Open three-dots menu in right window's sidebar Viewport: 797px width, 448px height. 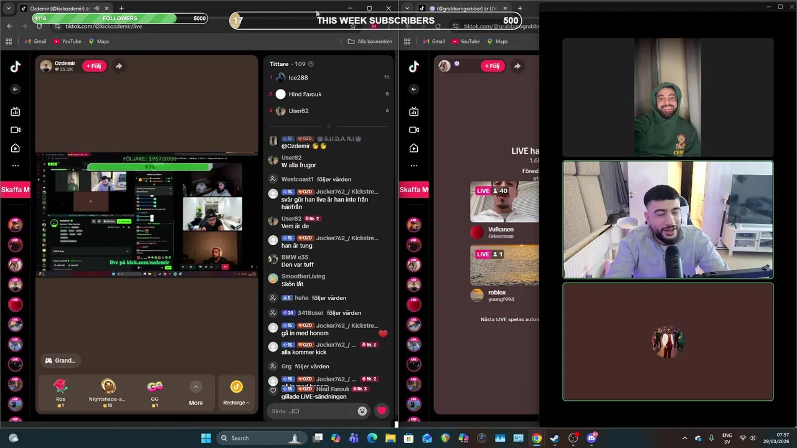pyautogui.click(x=414, y=166)
